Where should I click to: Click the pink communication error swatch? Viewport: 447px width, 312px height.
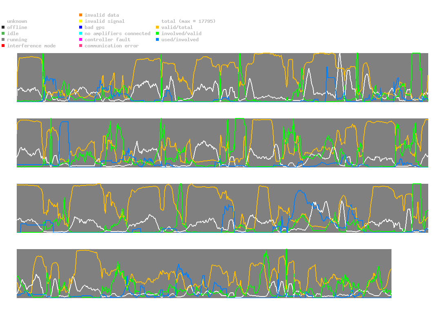pyautogui.click(x=81, y=46)
